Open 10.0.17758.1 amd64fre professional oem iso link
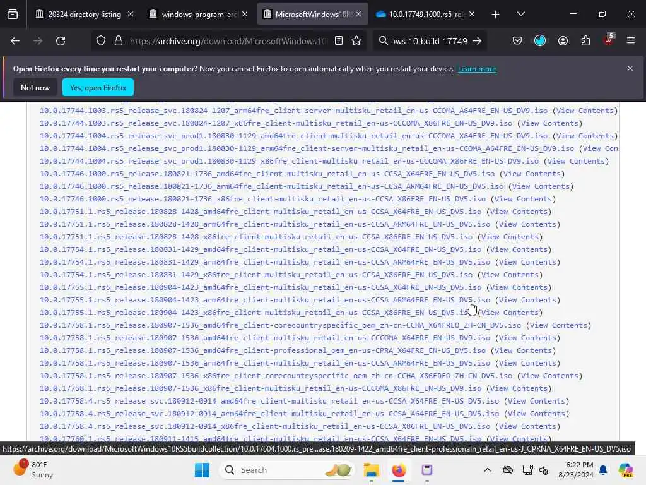 (x=262, y=350)
